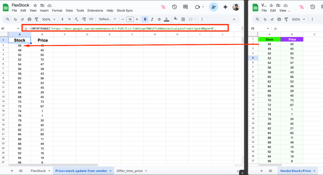Undo last action in FlexStock

tap(15, 19)
